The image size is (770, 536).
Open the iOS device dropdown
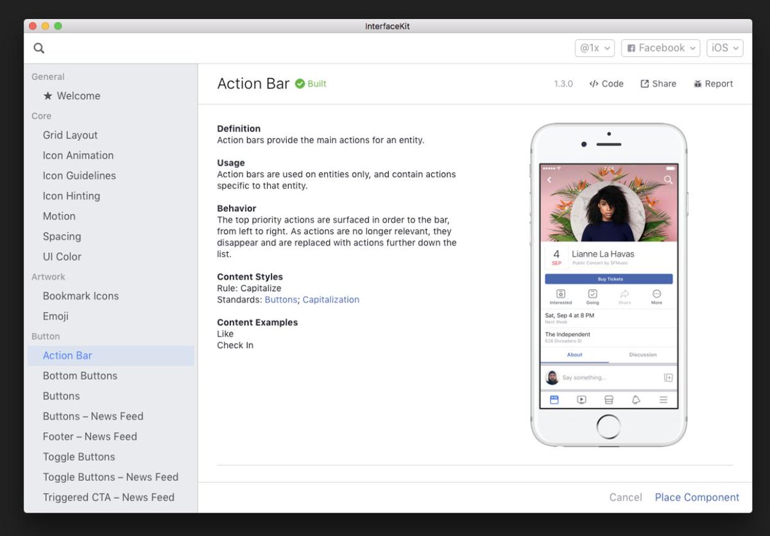point(725,48)
